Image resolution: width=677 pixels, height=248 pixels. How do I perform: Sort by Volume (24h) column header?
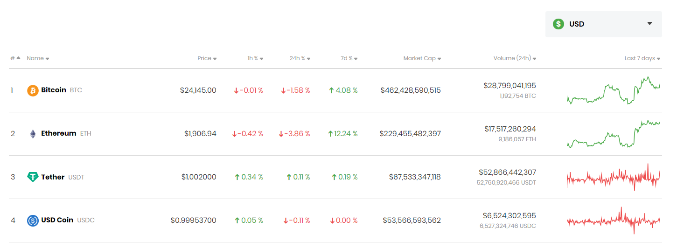(x=515, y=58)
